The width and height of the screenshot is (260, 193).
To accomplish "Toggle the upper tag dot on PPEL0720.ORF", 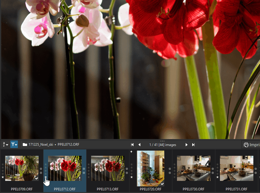I will tap(170, 169).
